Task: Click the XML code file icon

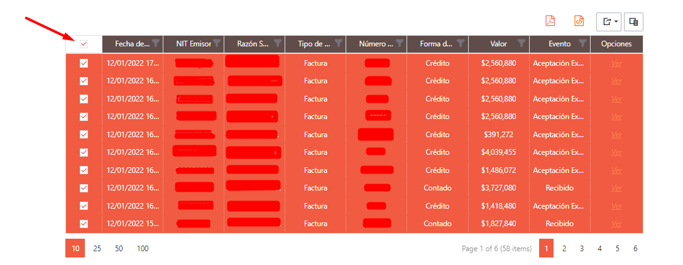Action: coord(579,21)
